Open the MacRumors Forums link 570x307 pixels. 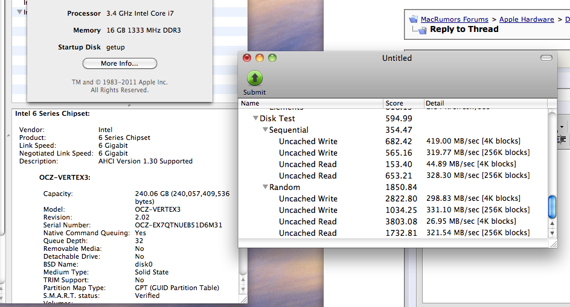[455, 19]
